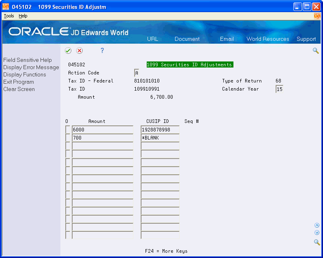
Task: Click the third row CUSIP ID field
Action: point(160,146)
